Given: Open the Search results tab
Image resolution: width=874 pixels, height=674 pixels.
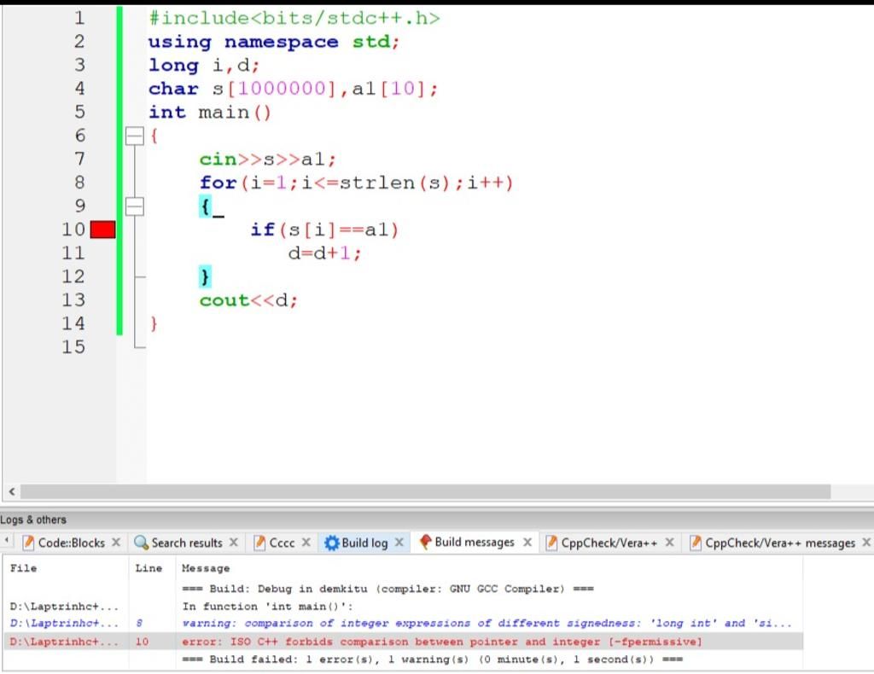Looking at the screenshot, I should (186, 542).
